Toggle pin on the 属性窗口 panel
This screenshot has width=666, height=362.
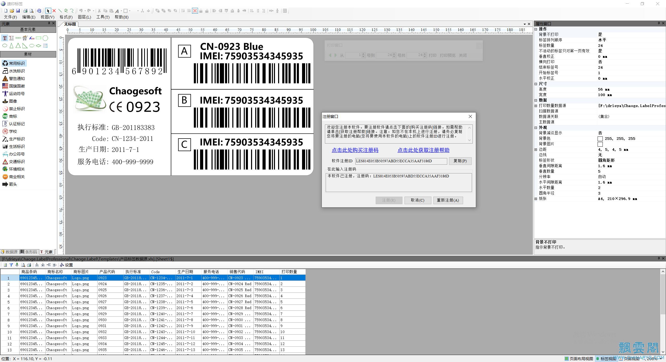pyautogui.click(x=659, y=23)
